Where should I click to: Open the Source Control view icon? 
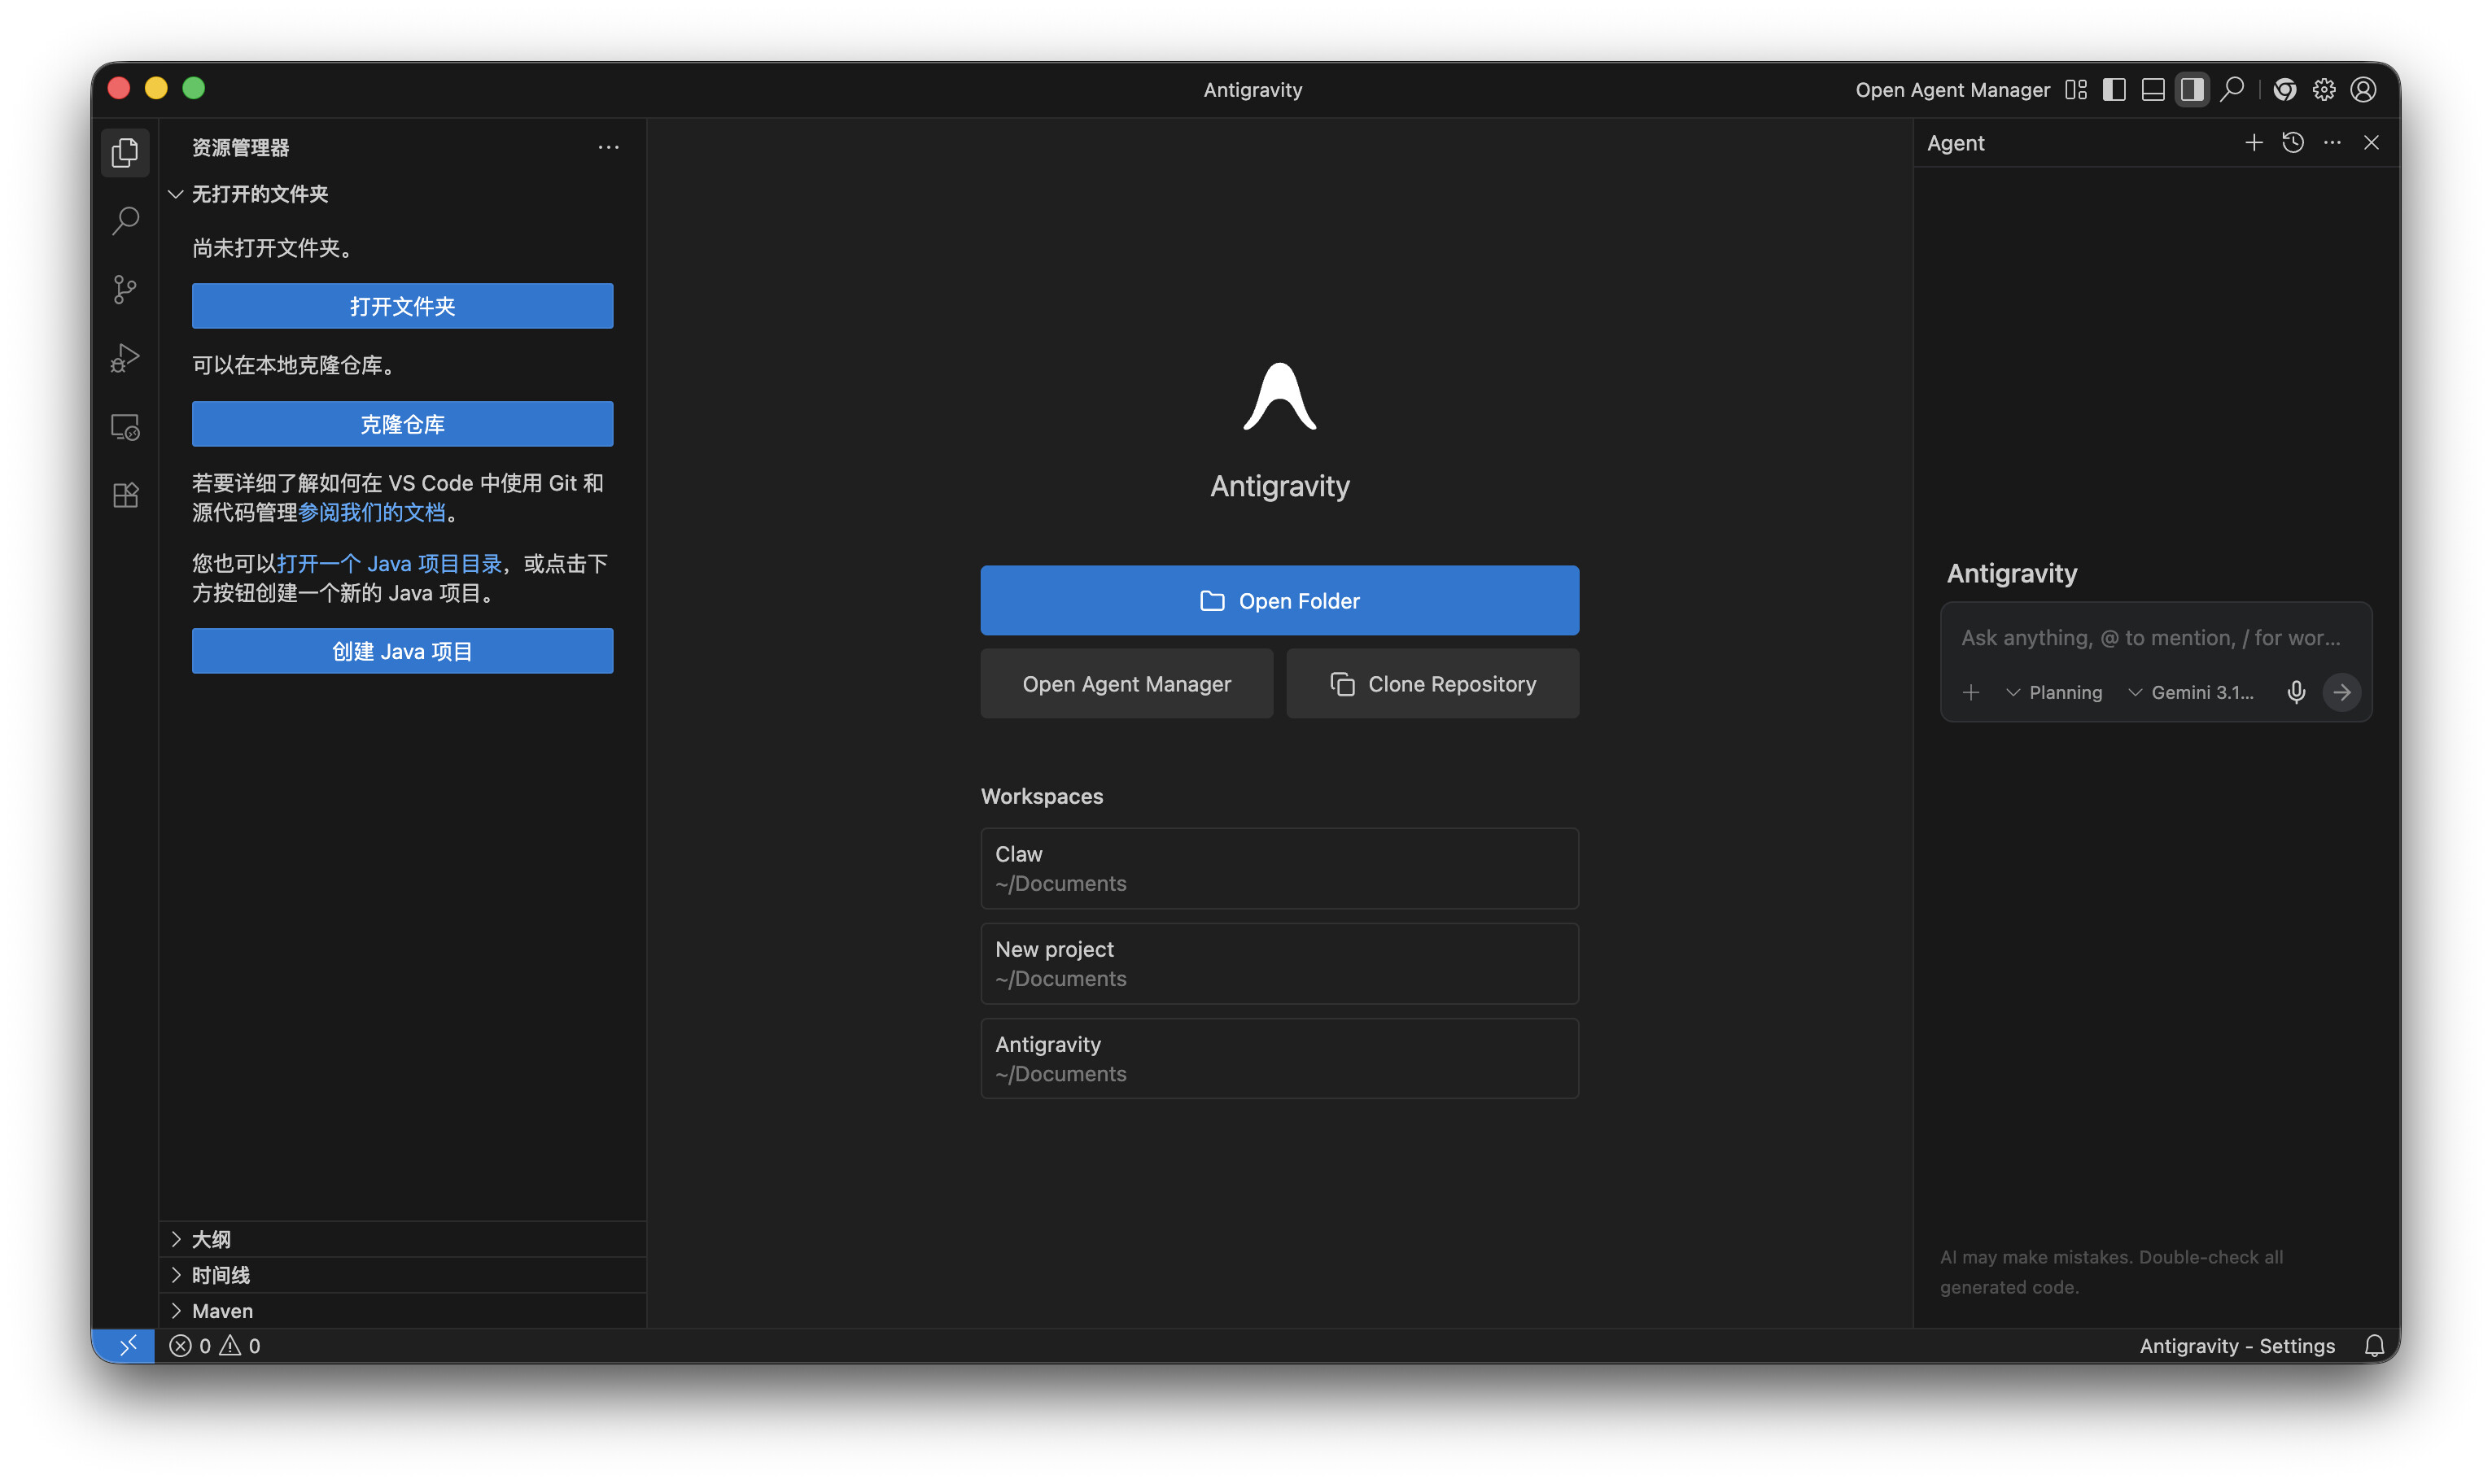point(125,290)
